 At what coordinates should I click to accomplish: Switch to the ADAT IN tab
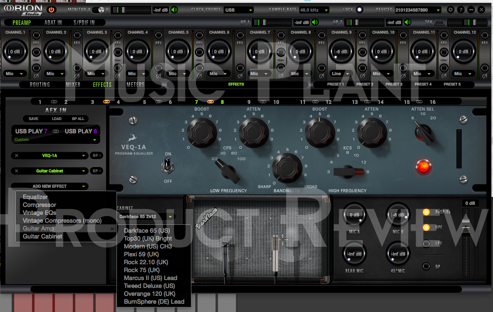53,22
